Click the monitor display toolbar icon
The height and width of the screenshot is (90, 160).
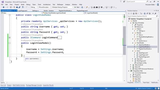[106, 7]
